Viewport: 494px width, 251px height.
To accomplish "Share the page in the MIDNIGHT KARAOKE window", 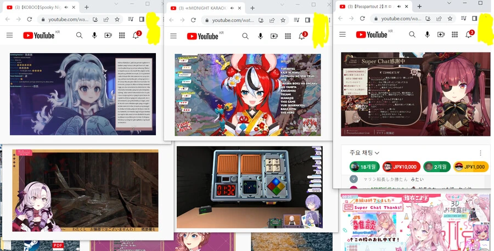I will [272, 20].
